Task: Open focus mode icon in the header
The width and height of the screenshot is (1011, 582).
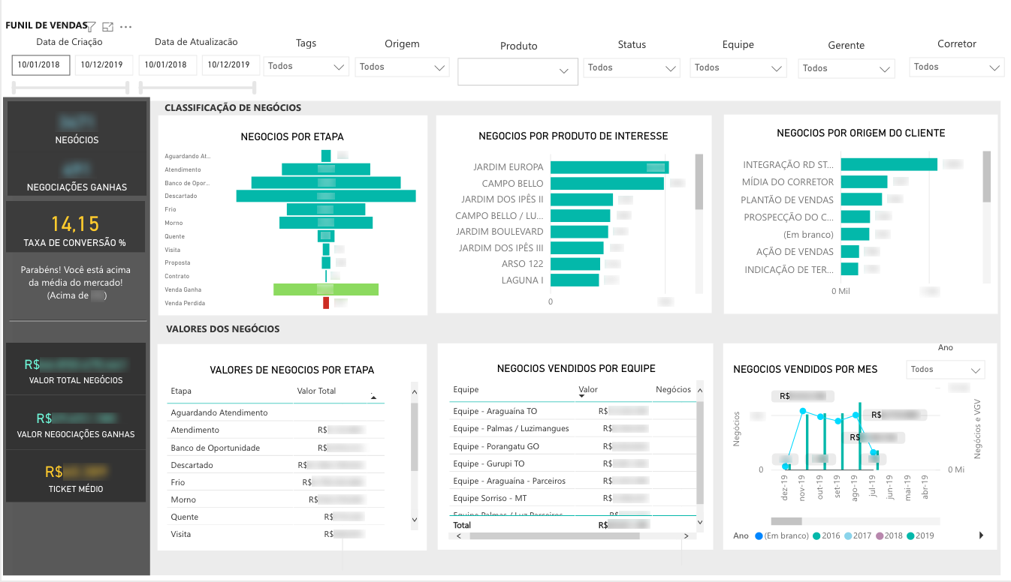Action: tap(108, 27)
